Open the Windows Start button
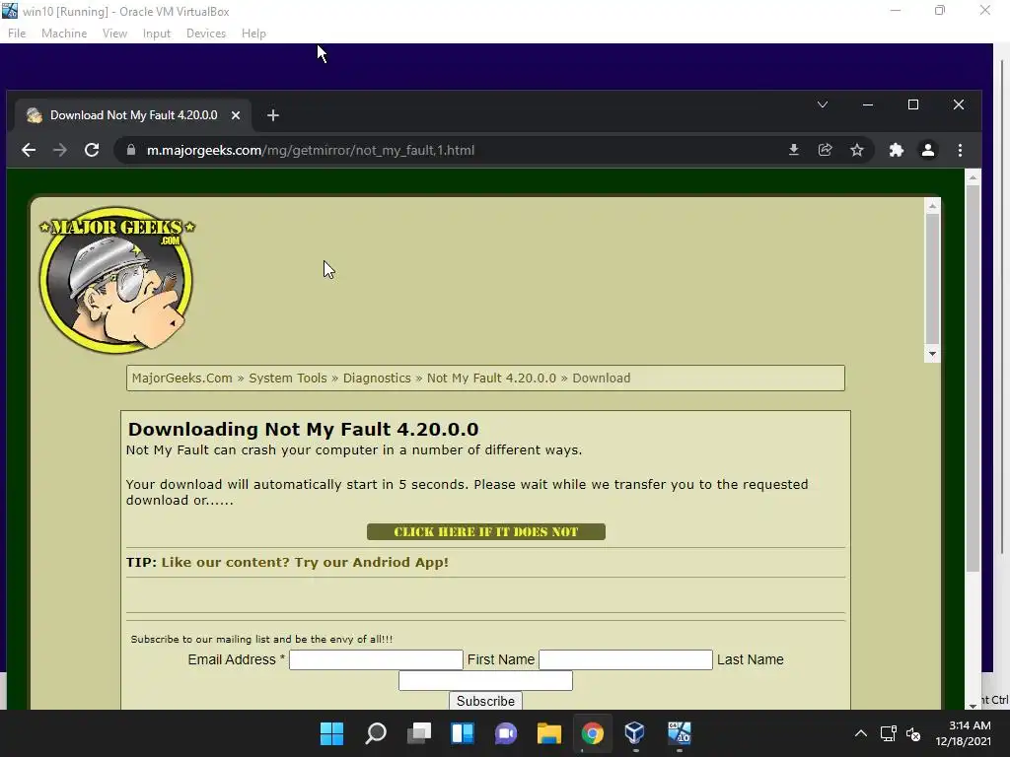1010x757 pixels. tap(331, 733)
